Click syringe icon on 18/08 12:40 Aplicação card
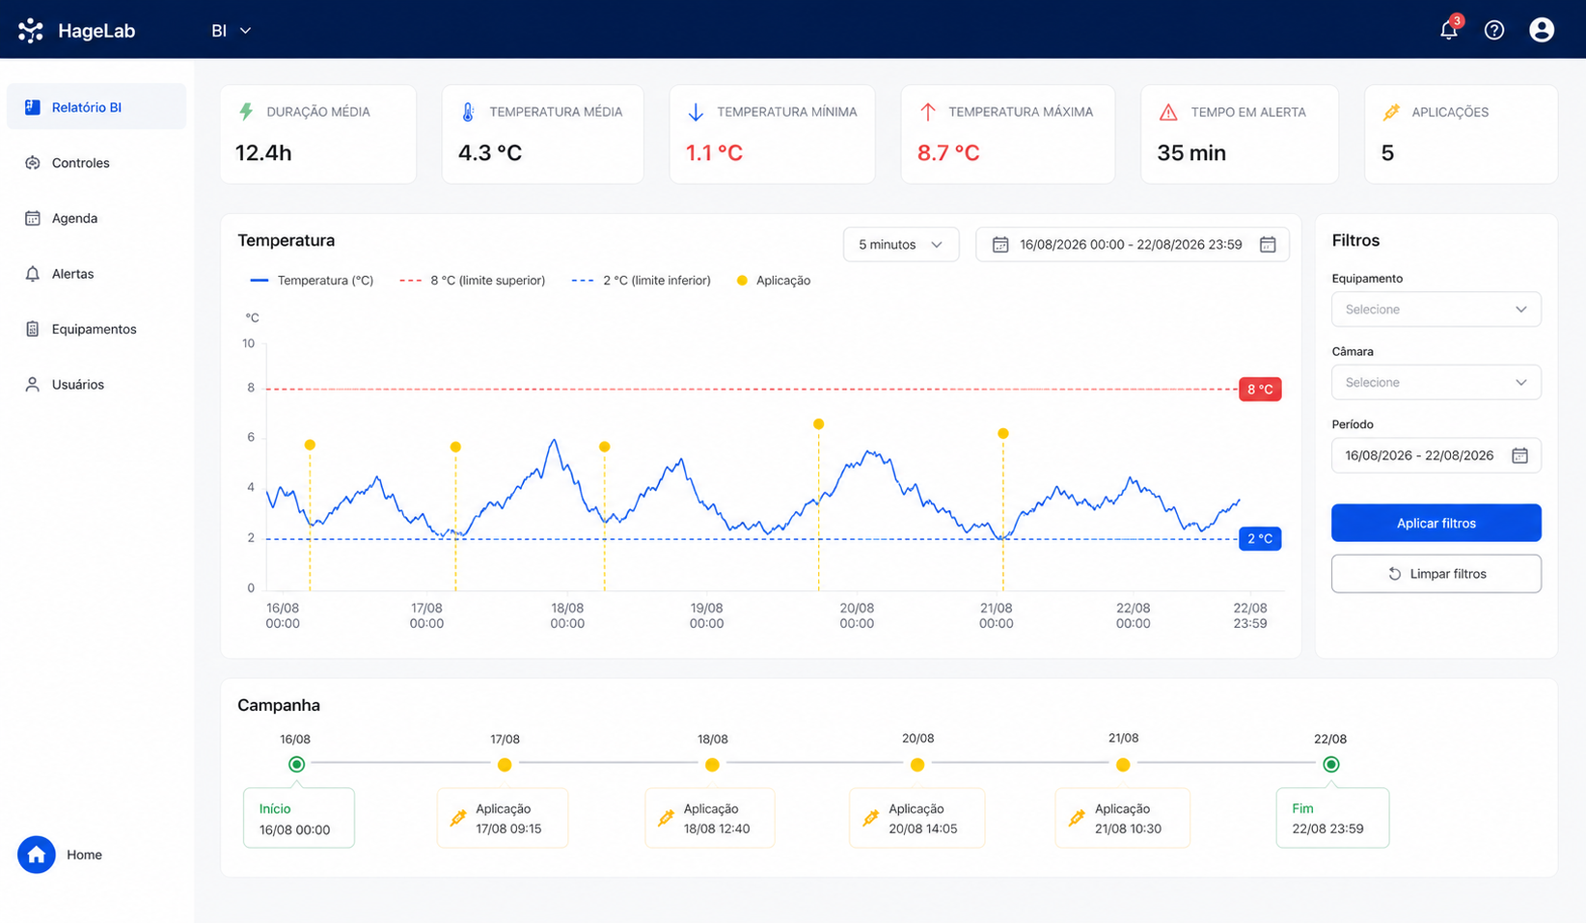This screenshot has width=1586, height=923. pos(666,819)
